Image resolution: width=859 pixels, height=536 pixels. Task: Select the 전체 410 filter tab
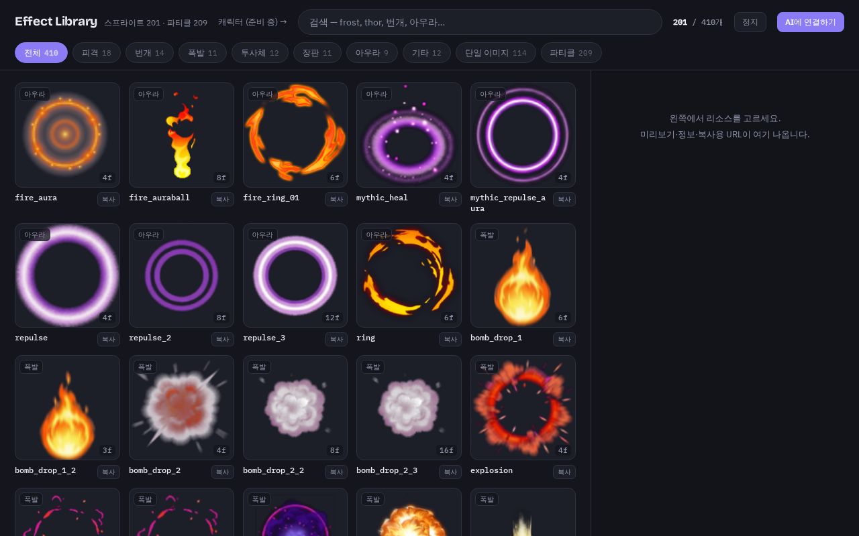(41, 52)
